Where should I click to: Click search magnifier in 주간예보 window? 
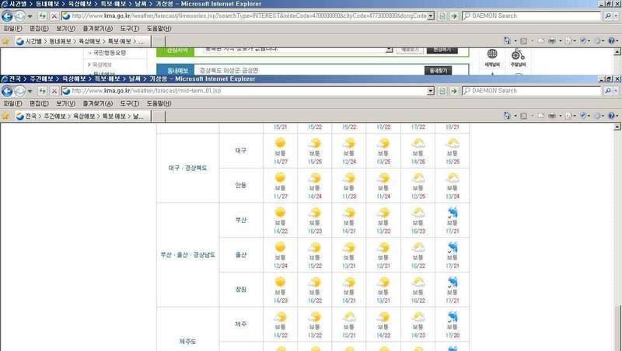tap(607, 91)
